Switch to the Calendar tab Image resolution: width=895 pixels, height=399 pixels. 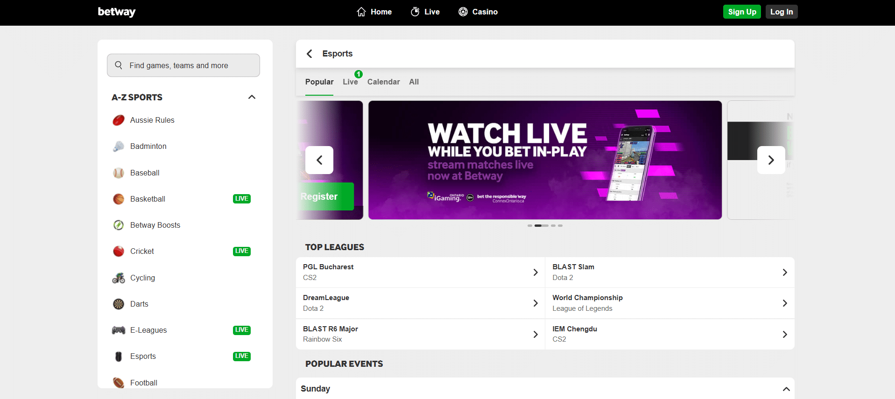pos(384,82)
